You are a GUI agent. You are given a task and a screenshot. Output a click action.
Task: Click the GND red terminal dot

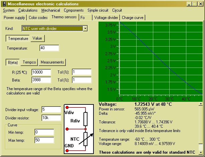pos(67,151)
